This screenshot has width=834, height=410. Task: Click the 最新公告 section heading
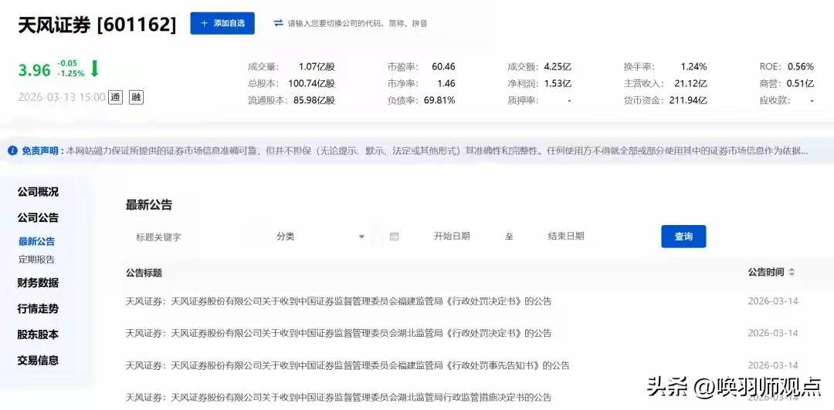click(149, 206)
